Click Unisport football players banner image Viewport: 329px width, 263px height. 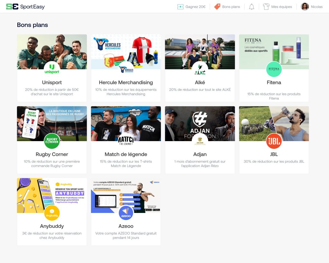[52, 52]
